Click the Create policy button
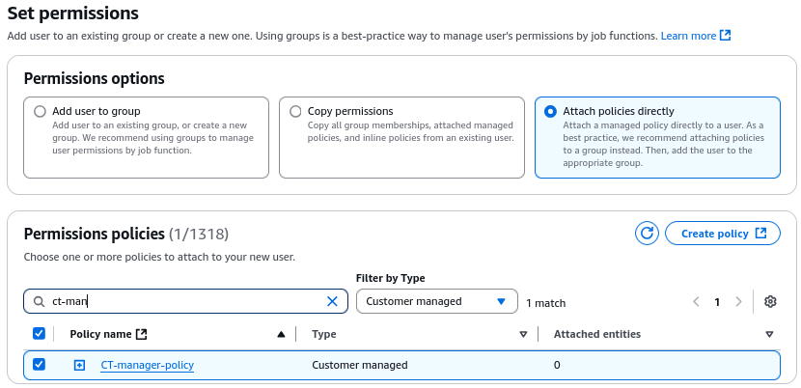This screenshot has width=801, height=388. pos(723,233)
